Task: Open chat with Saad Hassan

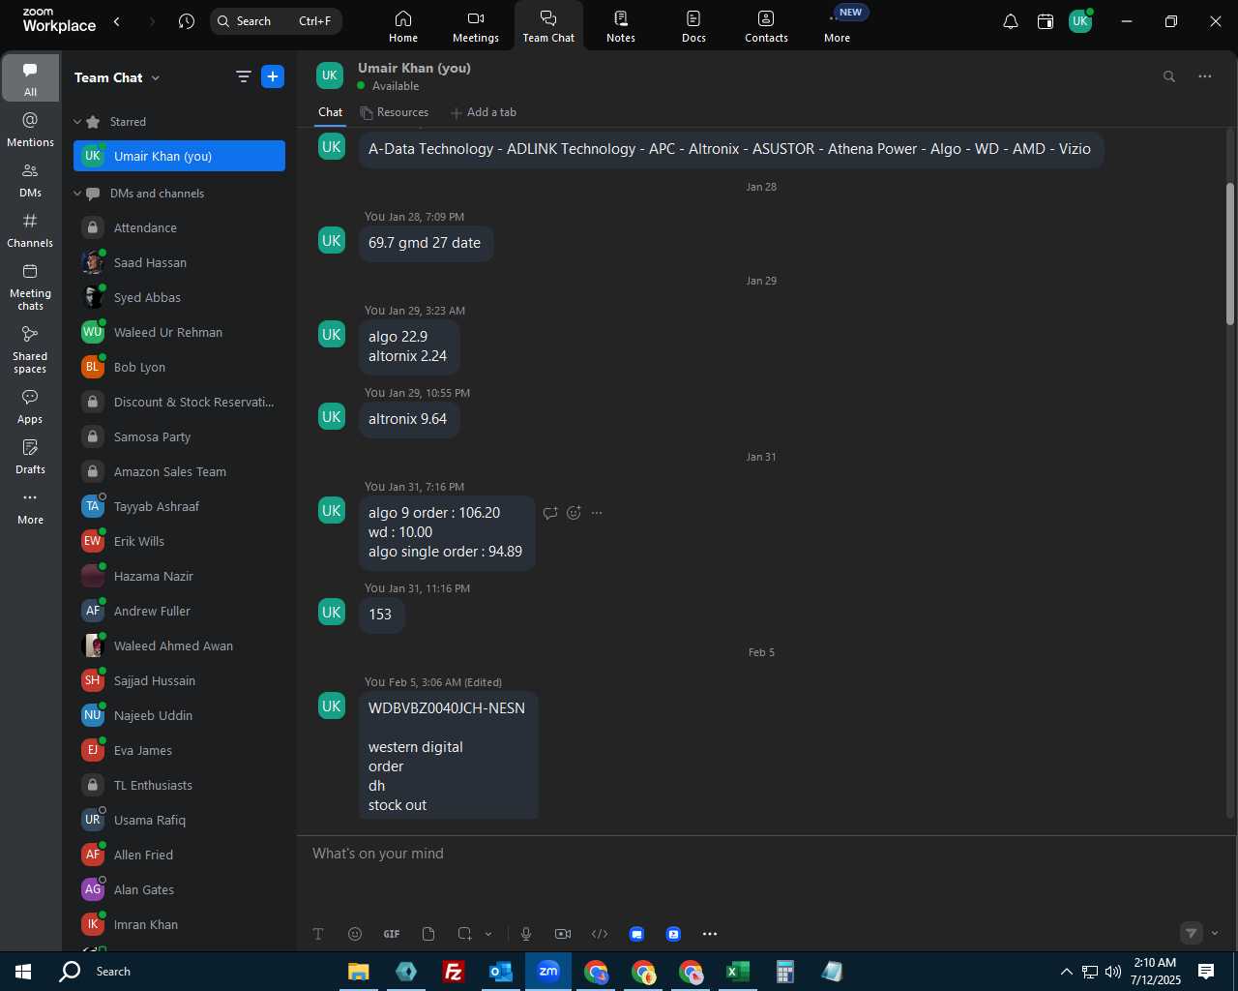Action: [179, 263]
